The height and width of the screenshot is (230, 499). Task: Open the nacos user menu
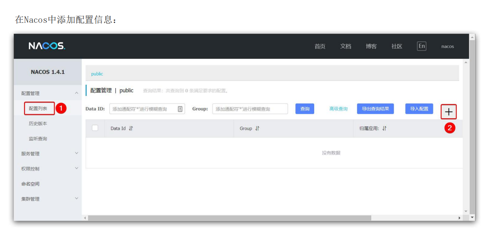448,46
